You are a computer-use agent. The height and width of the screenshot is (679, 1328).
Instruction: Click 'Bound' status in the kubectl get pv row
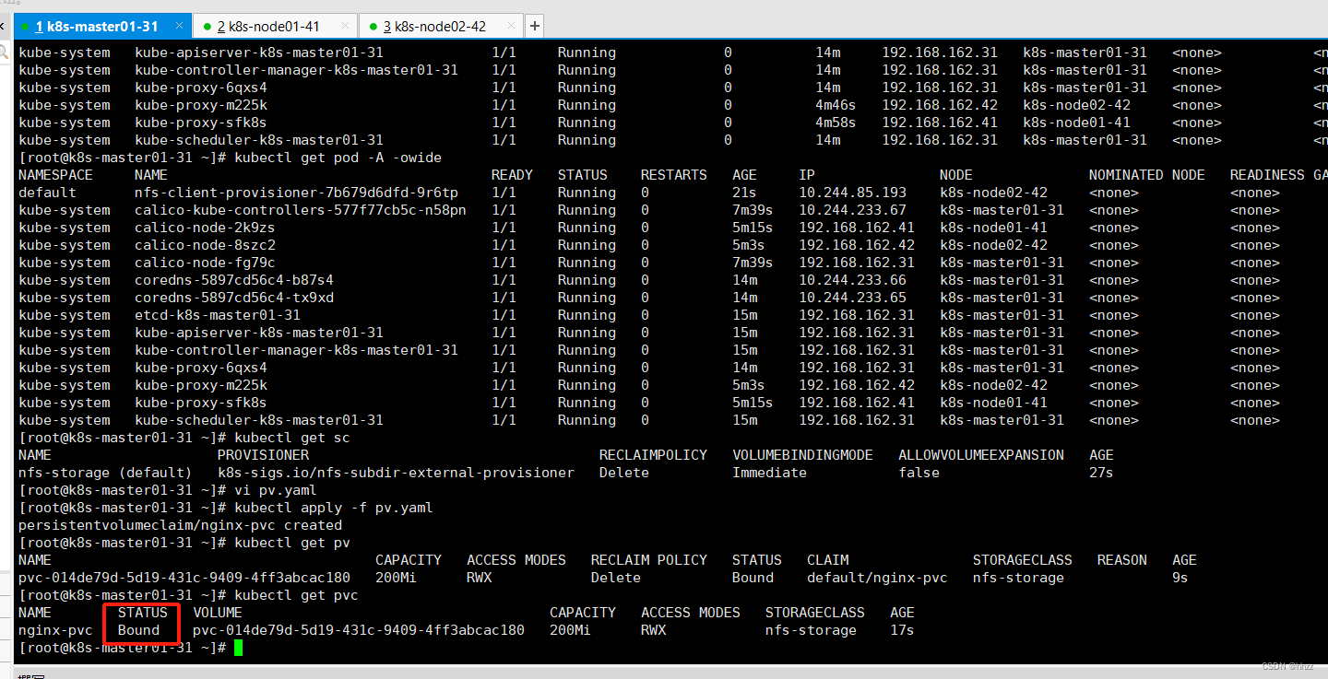753,578
